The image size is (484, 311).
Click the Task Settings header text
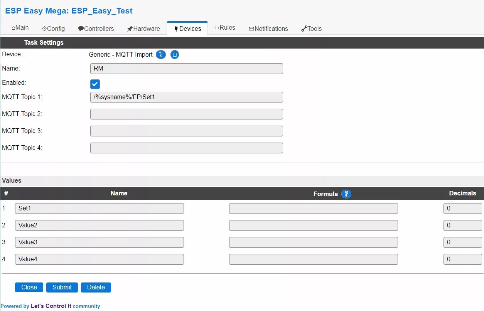44,42
